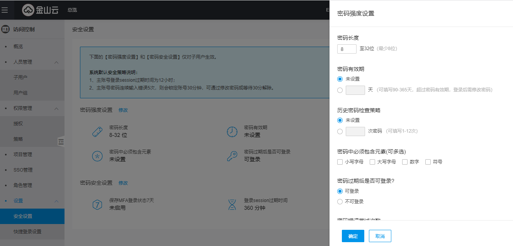This screenshot has width=513, height=246.
Task: Select the 次密码 radio option
Action: pos(340,131)
